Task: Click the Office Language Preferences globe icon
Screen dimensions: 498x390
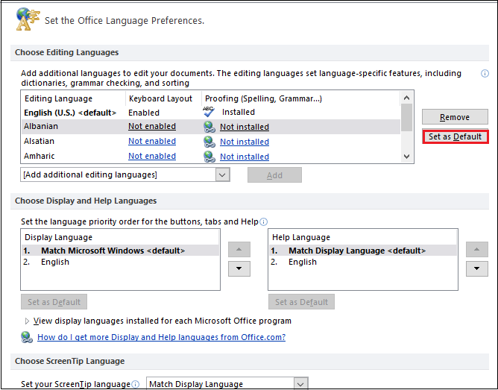Action: [x=28, y=19]
